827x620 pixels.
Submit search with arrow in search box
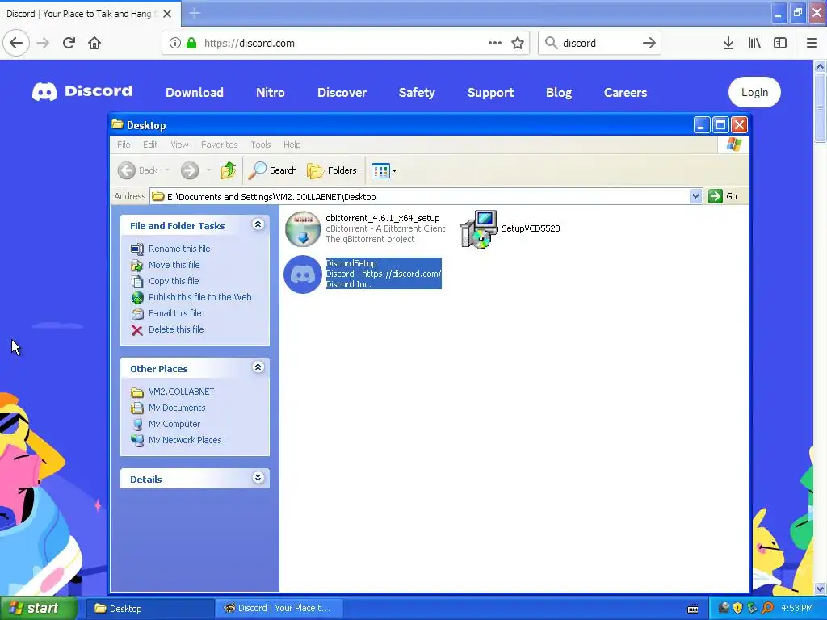649,43
